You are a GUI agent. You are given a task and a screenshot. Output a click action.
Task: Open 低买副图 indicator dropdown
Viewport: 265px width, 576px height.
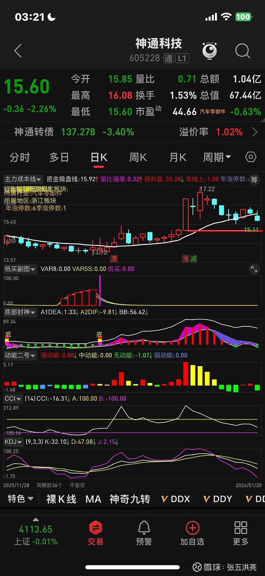tap(20, 269)
